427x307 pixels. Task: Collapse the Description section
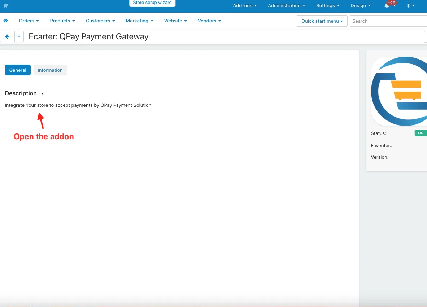coord(25,93)
